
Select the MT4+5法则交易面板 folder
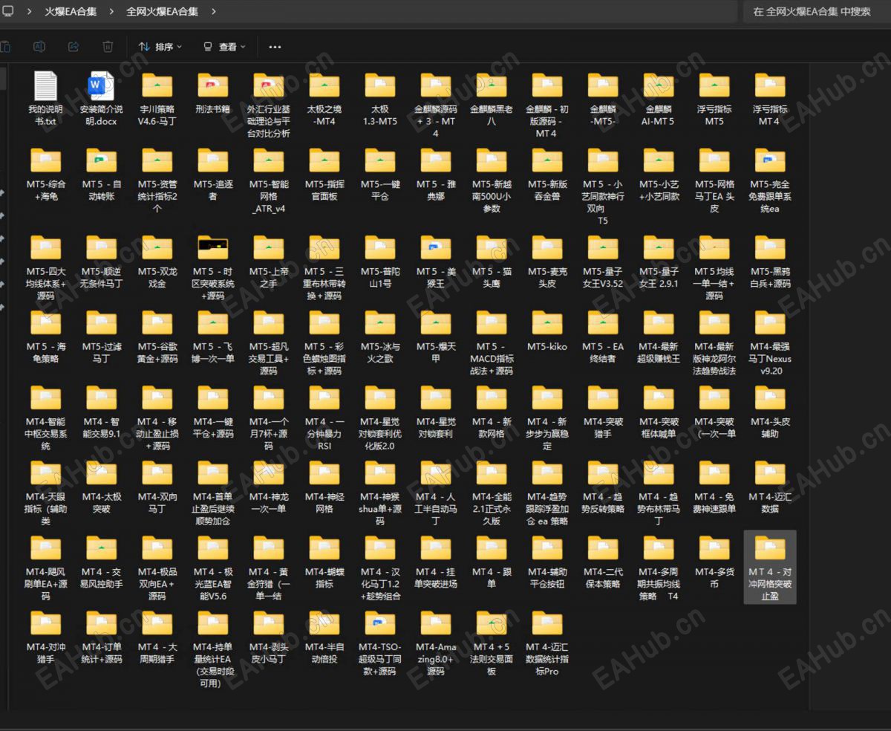click(491, 643)
